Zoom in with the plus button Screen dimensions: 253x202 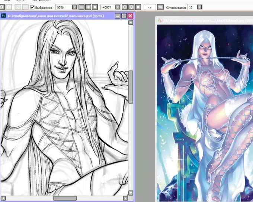(88, 7)
